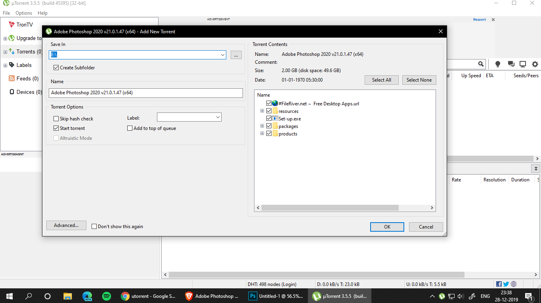541x303 pixels.
Task: Open the File menu
Action: [6, 13]
